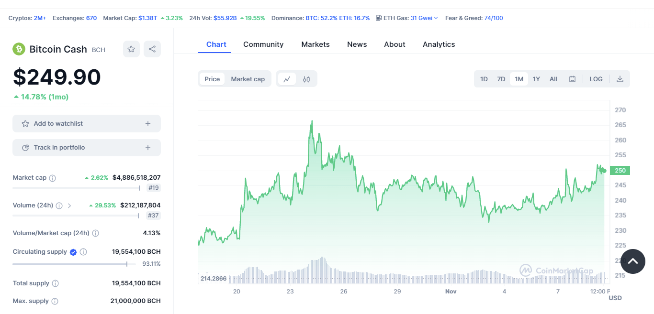
Task: Switch to the Markets tab
Action: click(316, 44)
